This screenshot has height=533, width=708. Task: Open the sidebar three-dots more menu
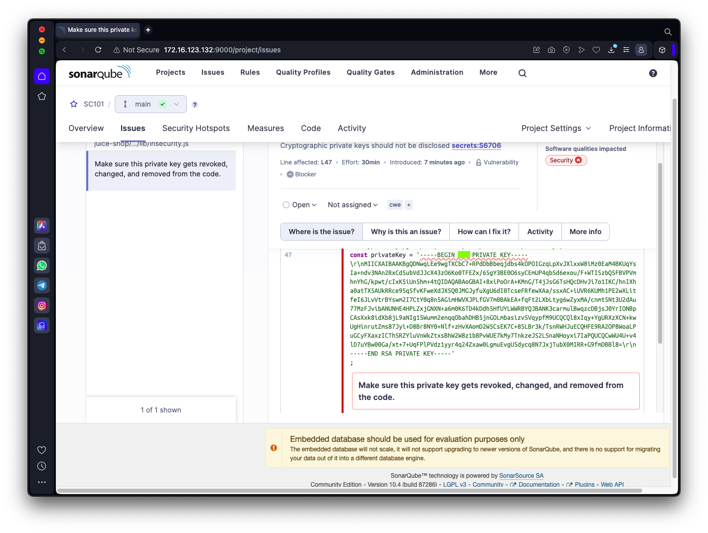(42, 482)
